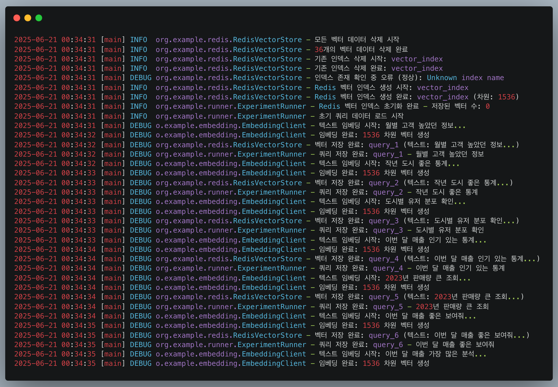Click query_5 in the '벡터 저장 완료' line
The image size is (558, 387).
coord(383,297)
